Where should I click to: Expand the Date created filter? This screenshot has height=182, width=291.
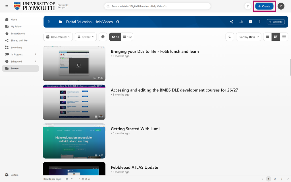coord(58,37)
